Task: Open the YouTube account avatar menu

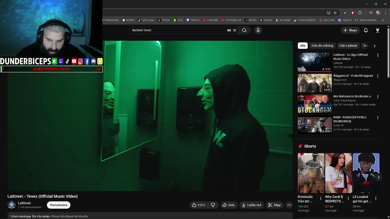Action: click(378, 30)
